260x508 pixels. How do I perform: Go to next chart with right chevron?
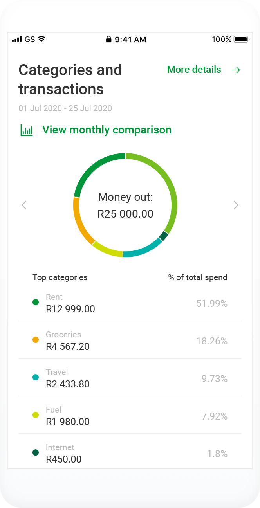point(236,205)
